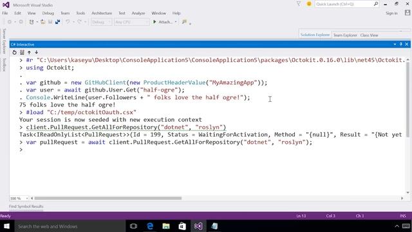The image size is (412, 232).
Task: Click the vertical scrollbar thumb
Action: coord(407,100)
